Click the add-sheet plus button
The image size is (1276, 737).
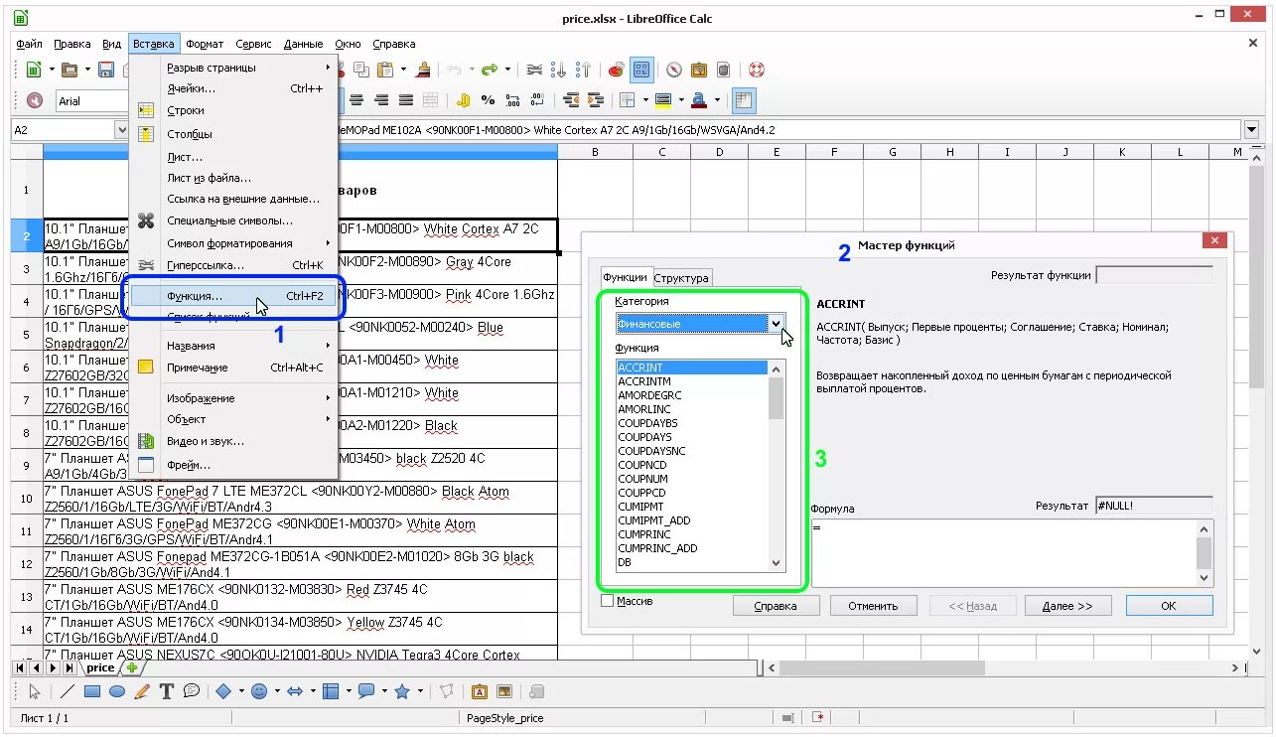click(132, 668)
